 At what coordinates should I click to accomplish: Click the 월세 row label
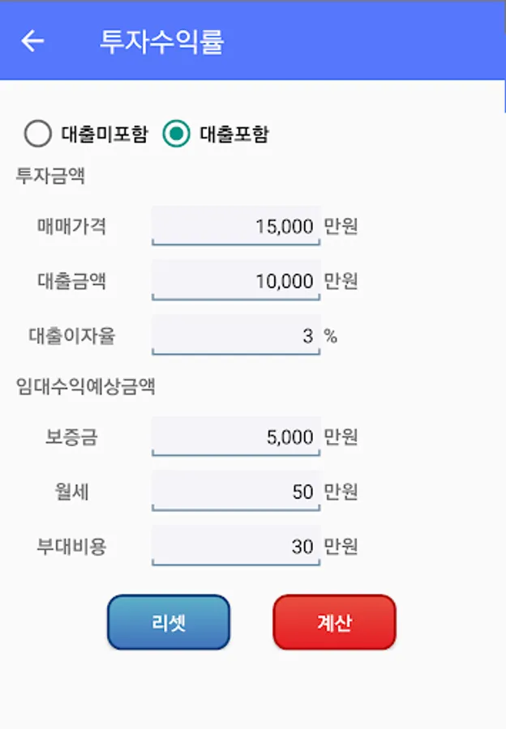(x=71, y=492)
